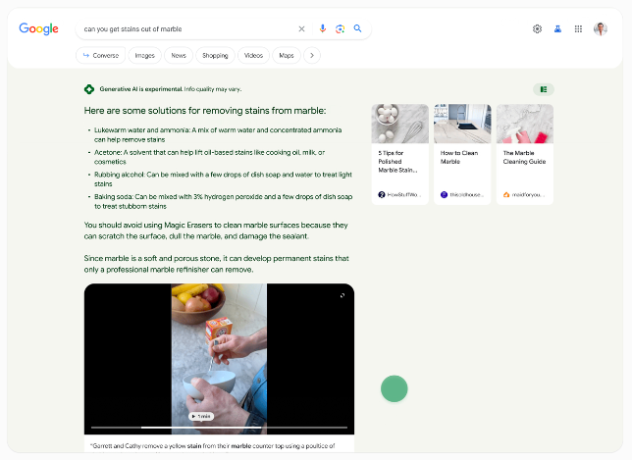This screenshot has height=460, width=632.
Task: Open the 'How to Clean Marble' card
Action: click(461, 153)
